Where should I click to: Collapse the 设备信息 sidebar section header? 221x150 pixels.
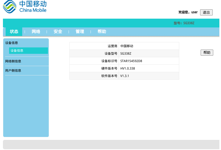[x=12, y=43]
